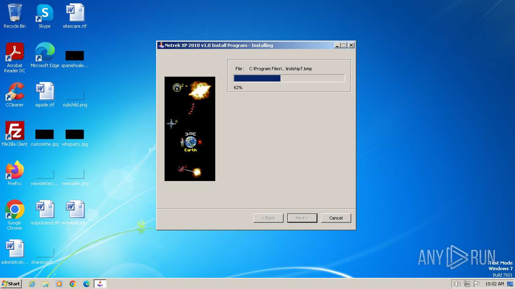The height and width of the screenshot is (289, 515).
Task: Click the 10:02 AM system clock
Action: click(x=494, y=284)
